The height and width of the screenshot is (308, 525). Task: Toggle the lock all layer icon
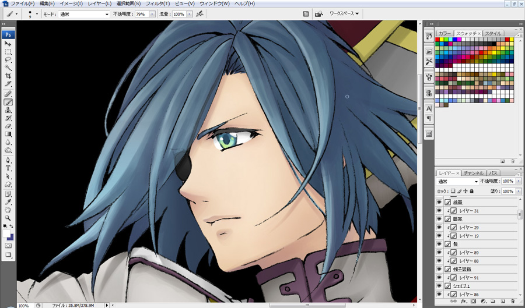[472, 191]
